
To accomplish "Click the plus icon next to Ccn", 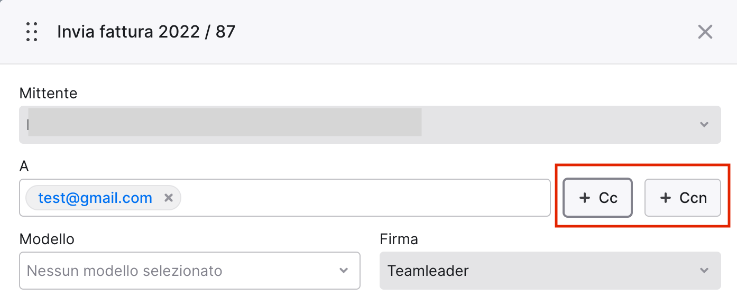I will point(665,198).
